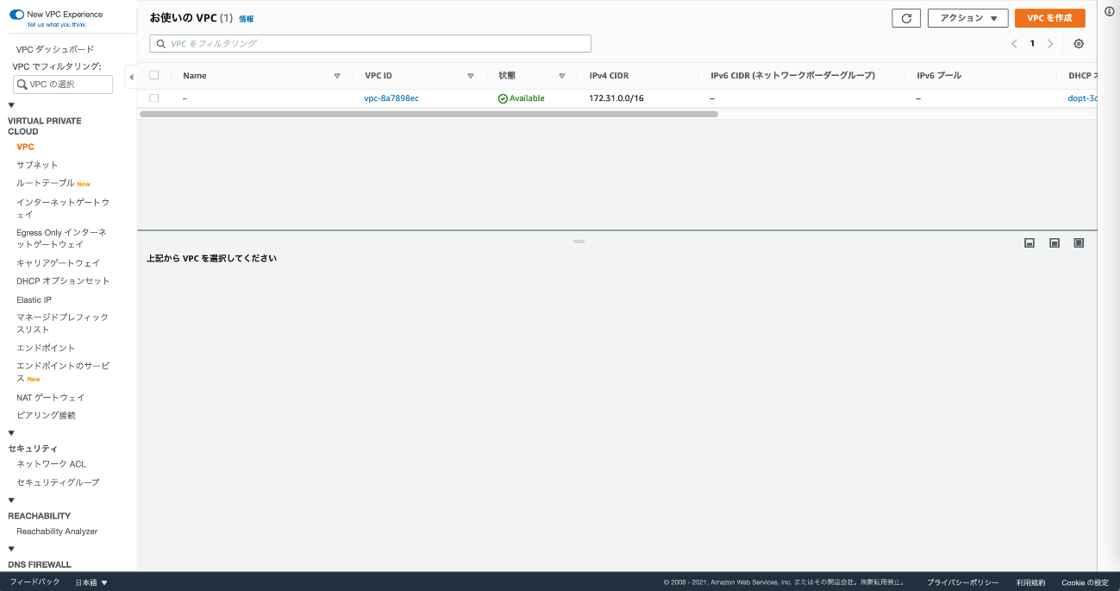Go to the next page arrow
This screenshot has width=1120, height=591.
1050,44
